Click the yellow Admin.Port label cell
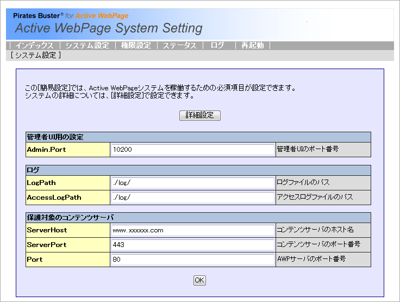Image resolution: width=400 pixels, height=302 pixels. coord(68,149)
